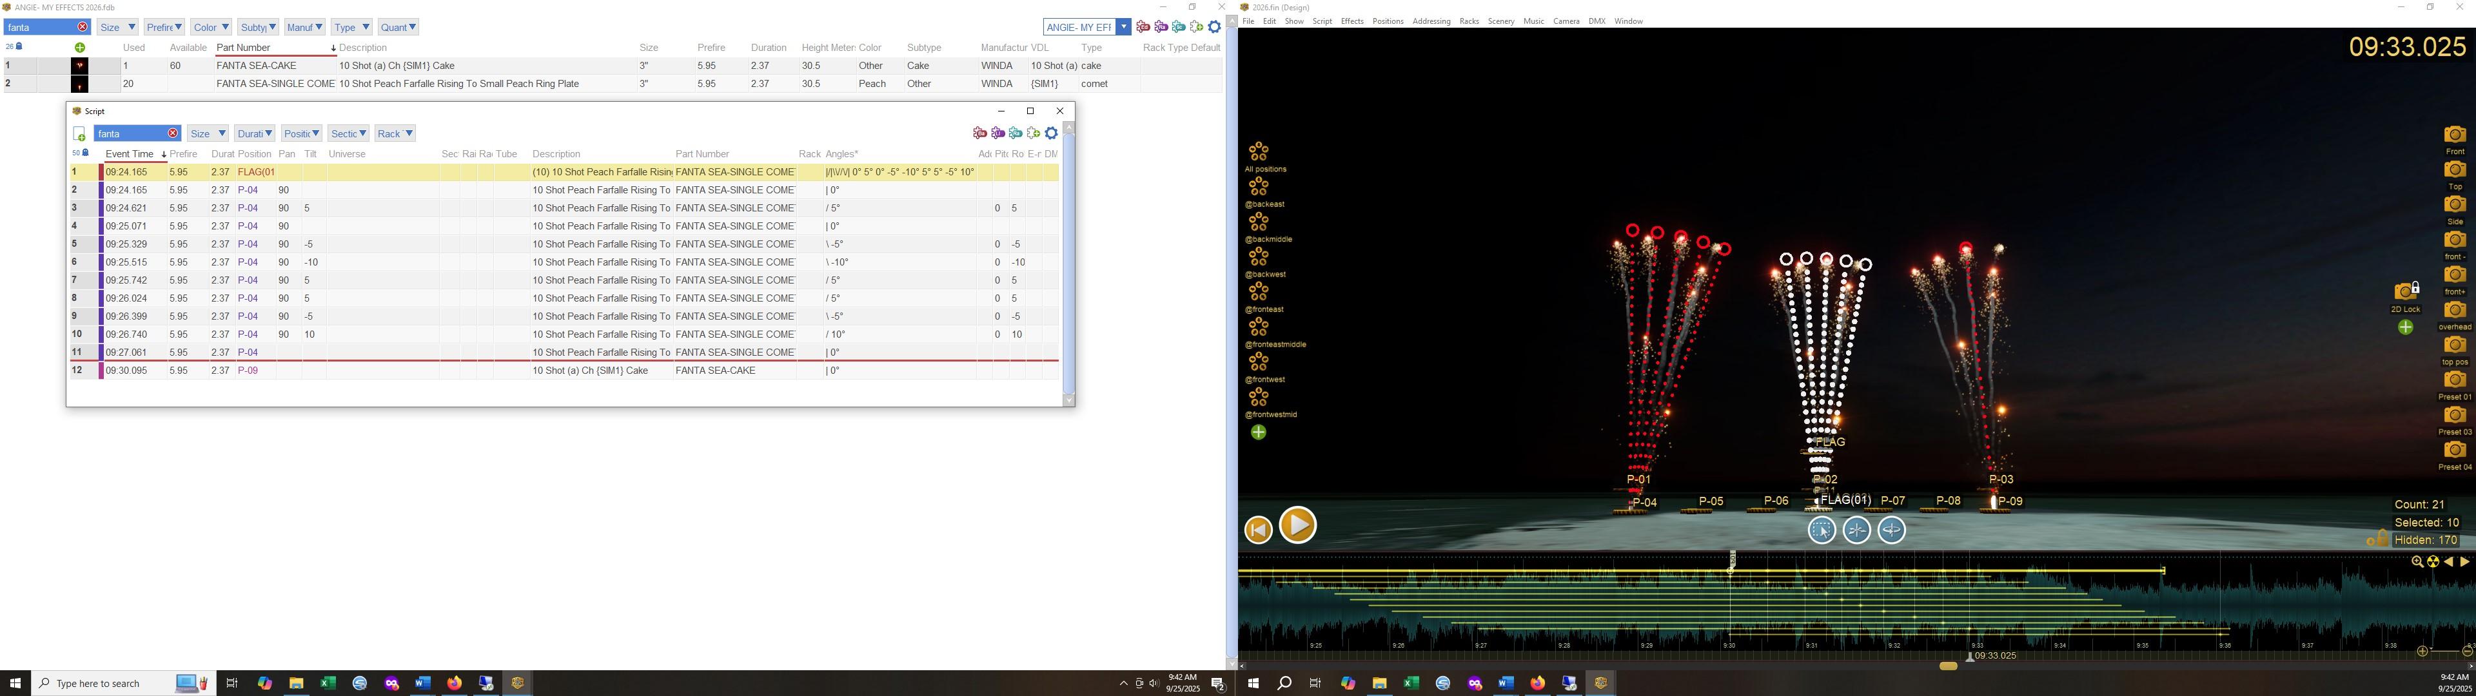The width and height of the screenshot is (2476, 696).
Task: Open the ANGIE- MY EFF collection dropdown
Action: click(1123, 27)
